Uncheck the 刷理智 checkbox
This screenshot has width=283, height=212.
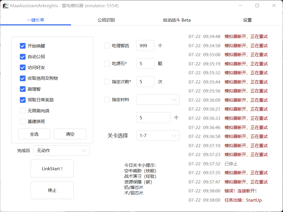[x=22, y=89]
